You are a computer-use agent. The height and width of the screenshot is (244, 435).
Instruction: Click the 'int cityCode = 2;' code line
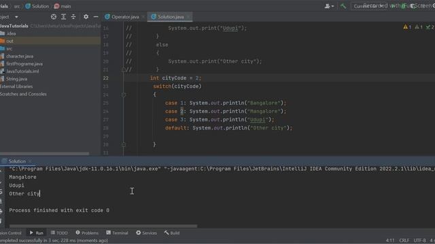175,78
